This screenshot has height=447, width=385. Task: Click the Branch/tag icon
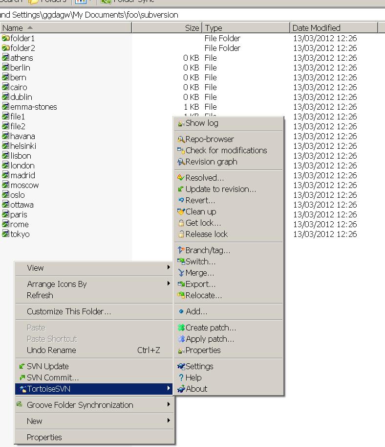coord(181,250)
